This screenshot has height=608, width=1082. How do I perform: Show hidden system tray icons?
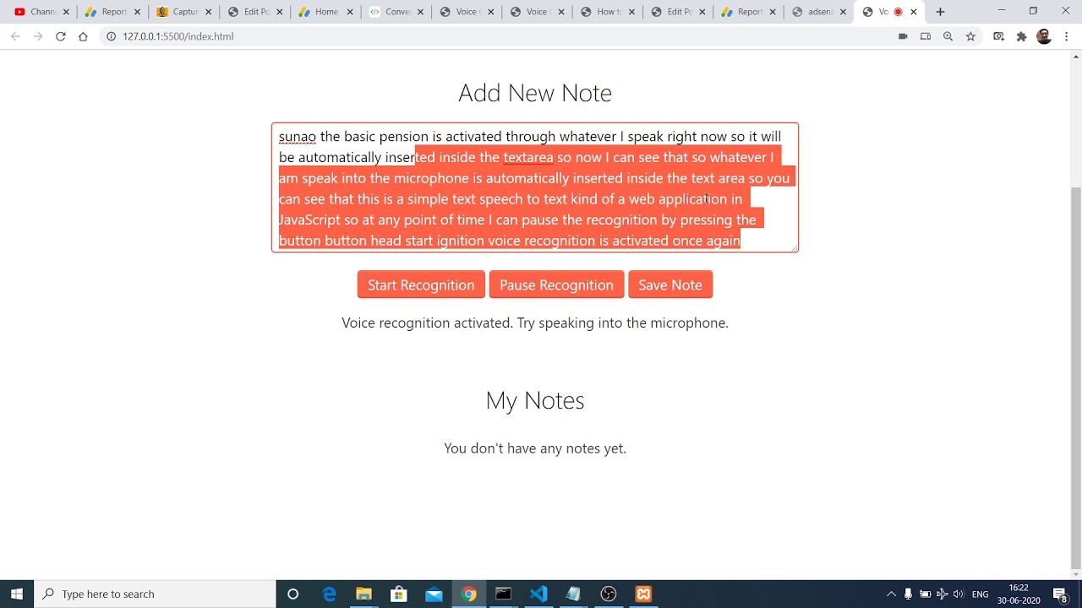891,594
